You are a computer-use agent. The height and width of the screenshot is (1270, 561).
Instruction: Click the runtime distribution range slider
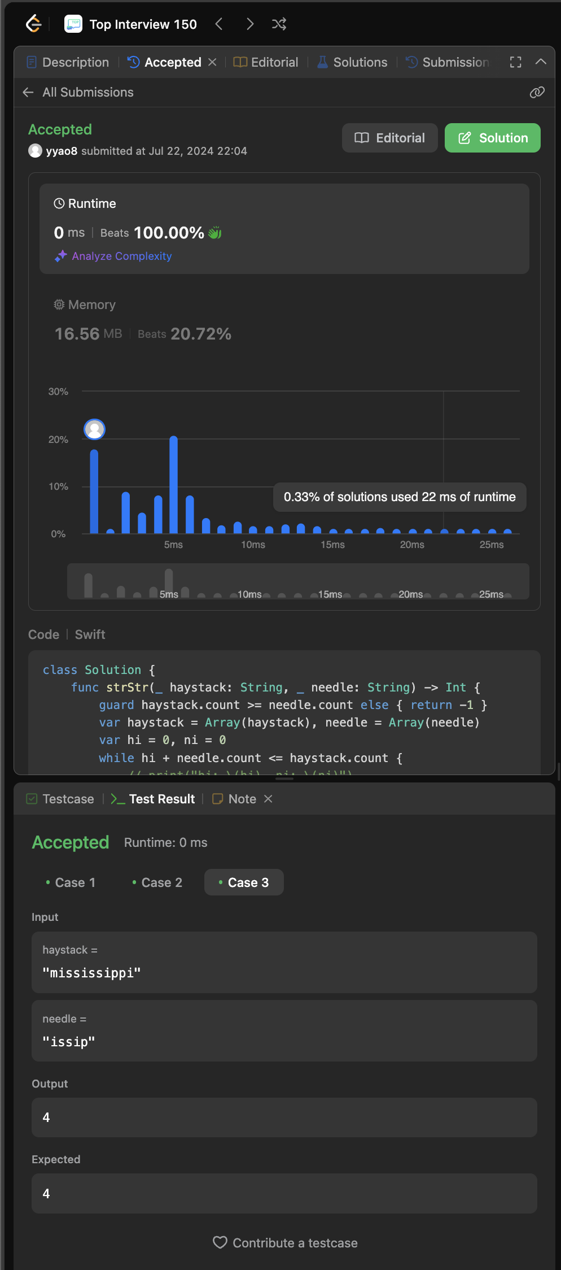298,581
